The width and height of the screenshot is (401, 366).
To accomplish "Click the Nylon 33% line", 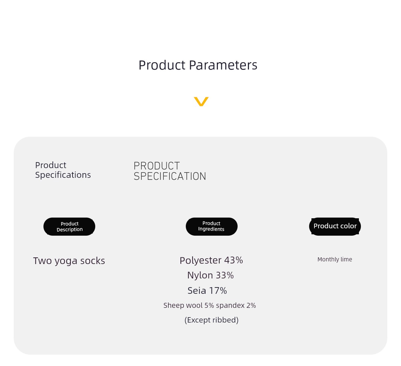I will (211, 275).
